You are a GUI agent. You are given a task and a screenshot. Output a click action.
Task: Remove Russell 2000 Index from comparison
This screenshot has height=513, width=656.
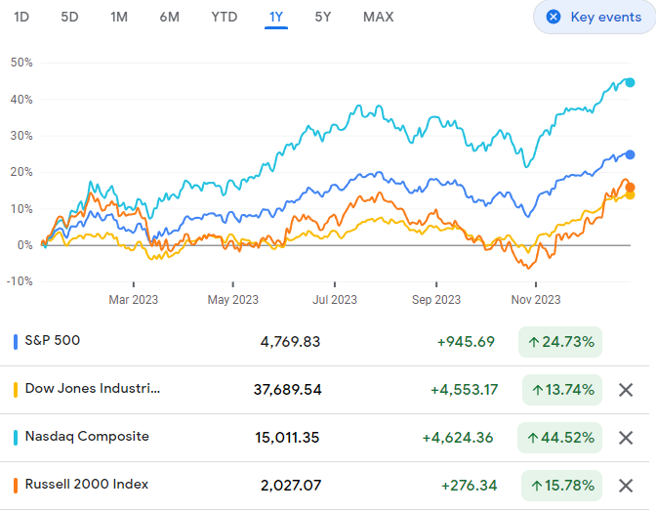click(x=626, y=486)
